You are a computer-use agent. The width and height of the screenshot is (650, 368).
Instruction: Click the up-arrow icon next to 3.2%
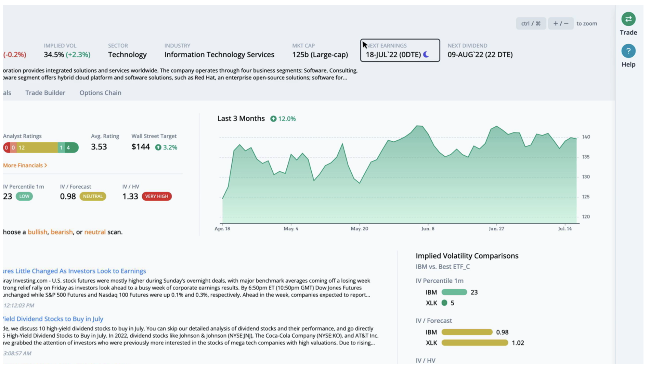(158, 147)
